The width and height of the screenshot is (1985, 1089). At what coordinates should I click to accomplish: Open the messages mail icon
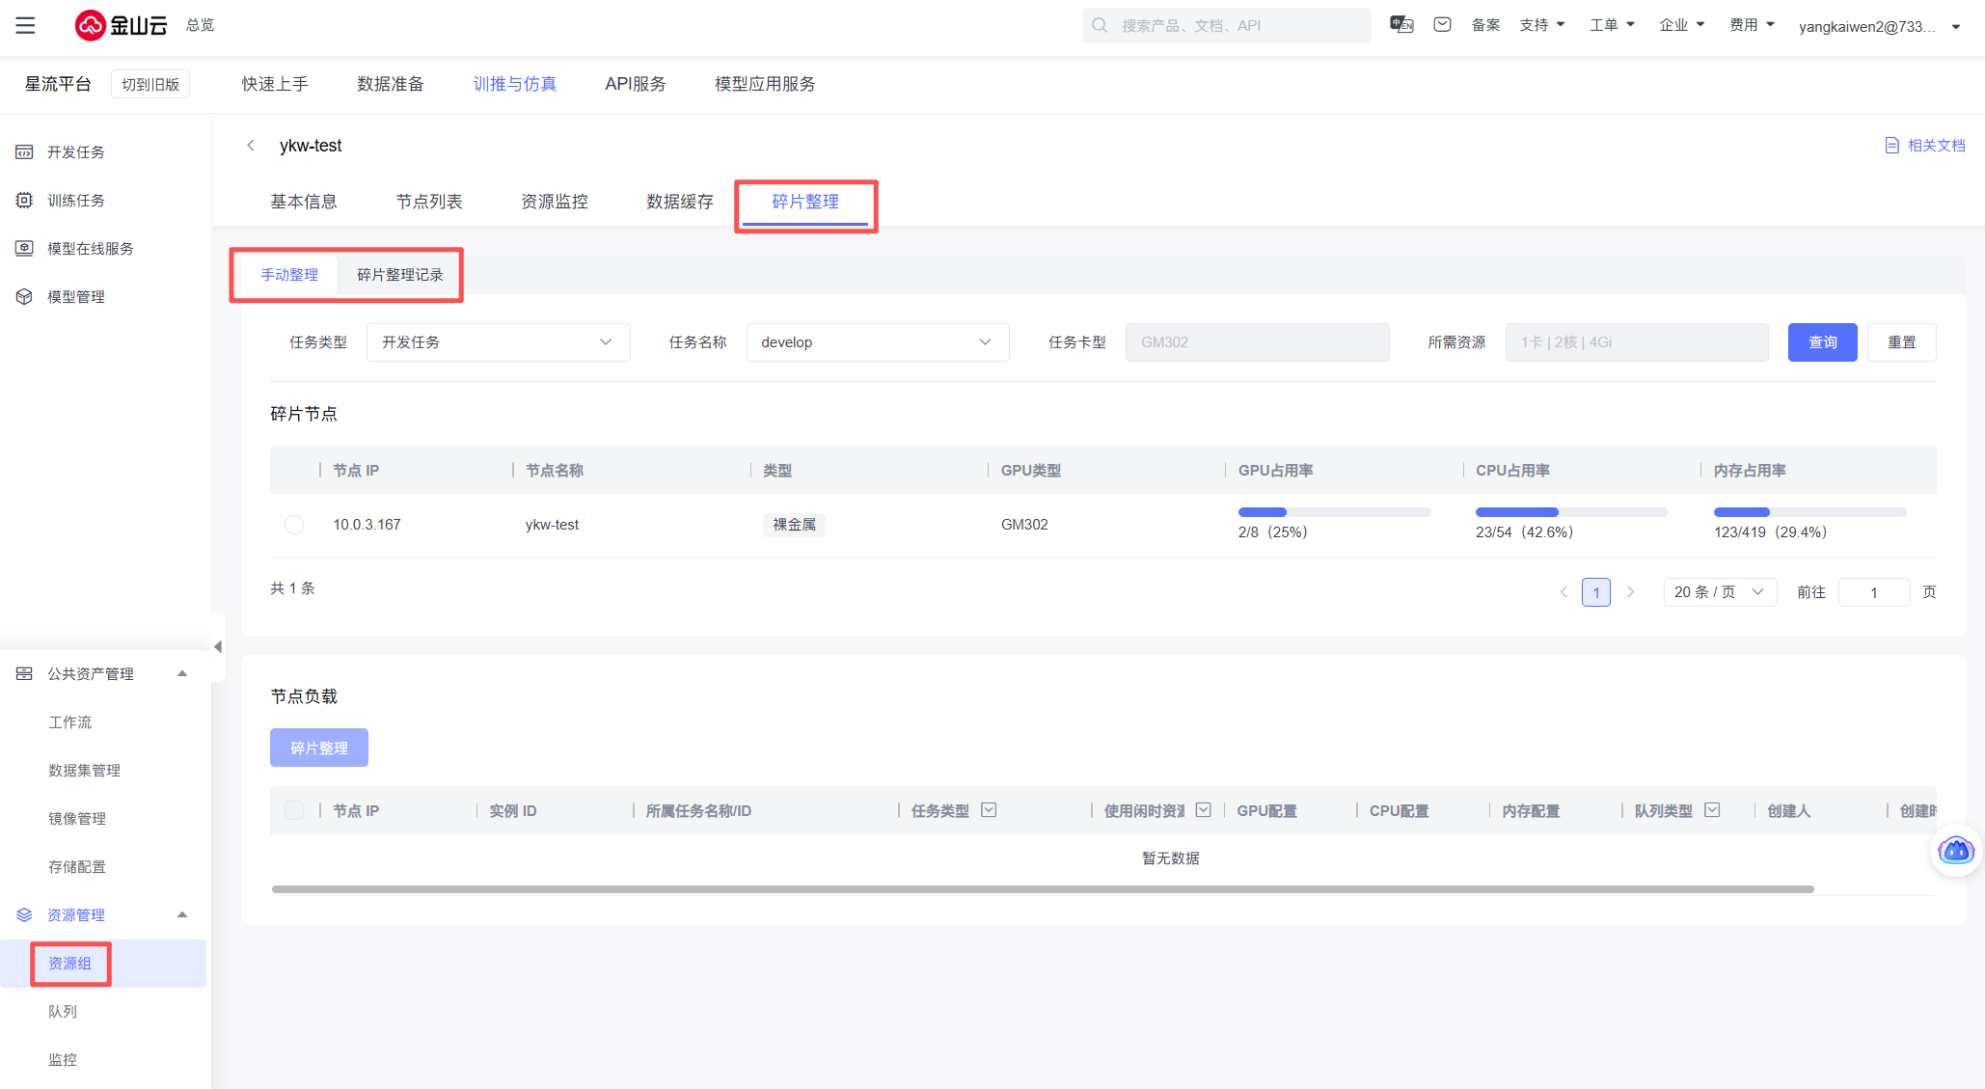[x=1443, y=25]
